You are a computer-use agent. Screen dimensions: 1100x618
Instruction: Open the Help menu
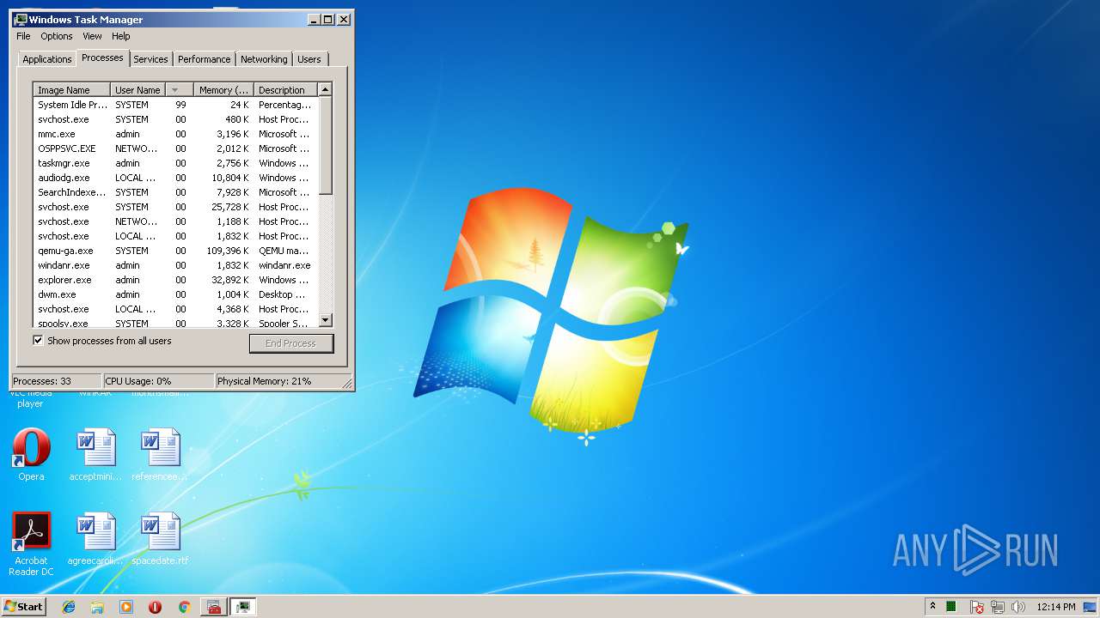tap(121, 36)
